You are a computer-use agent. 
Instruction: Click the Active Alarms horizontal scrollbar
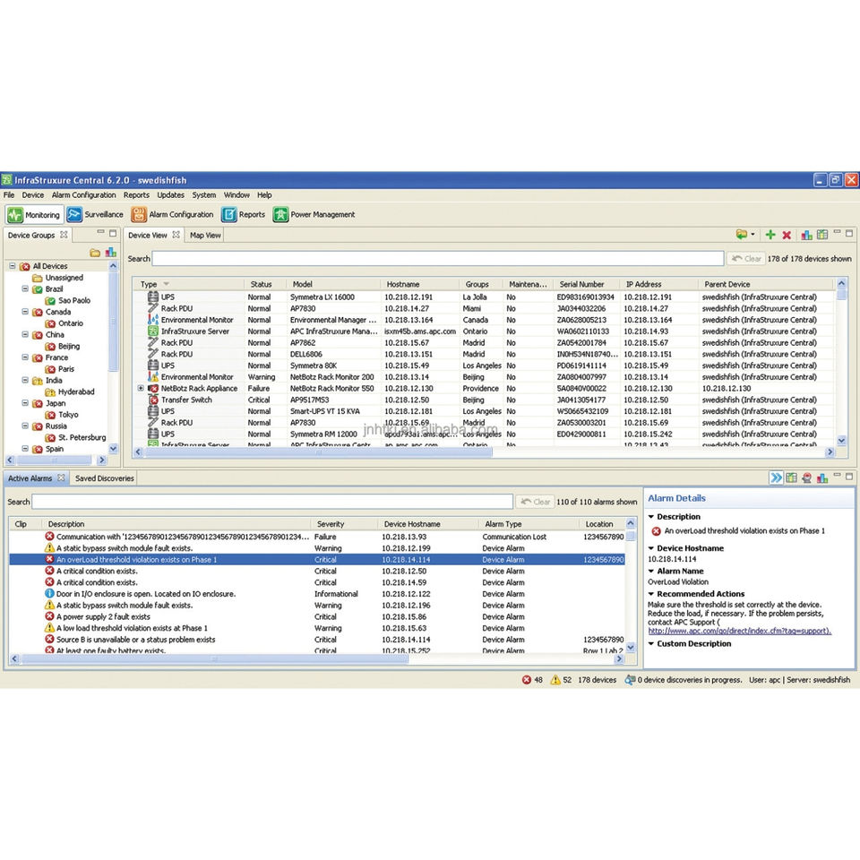click(214, 658)
